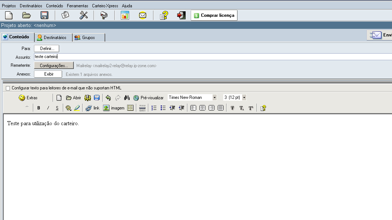Open the font size 3 (12 pt) dropdown
Image resolution: width=392 pixels, height=220 pixels.
coord(244,97)
